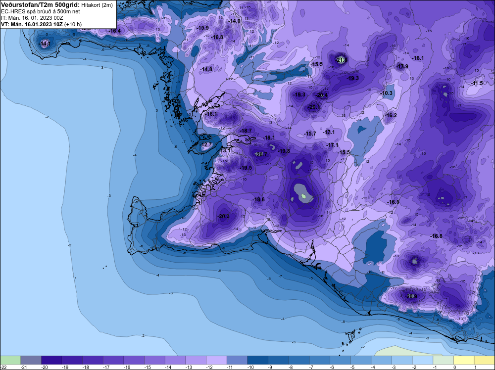Click the legend number label -16

tap(127, 367)
